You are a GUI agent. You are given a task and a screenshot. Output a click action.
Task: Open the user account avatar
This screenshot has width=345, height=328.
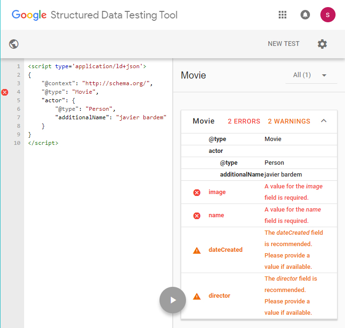tap(327, 15)
